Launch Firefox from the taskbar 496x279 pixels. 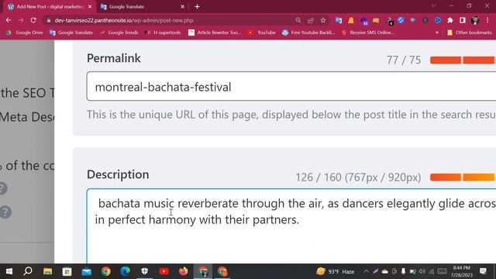click(183, 271)
